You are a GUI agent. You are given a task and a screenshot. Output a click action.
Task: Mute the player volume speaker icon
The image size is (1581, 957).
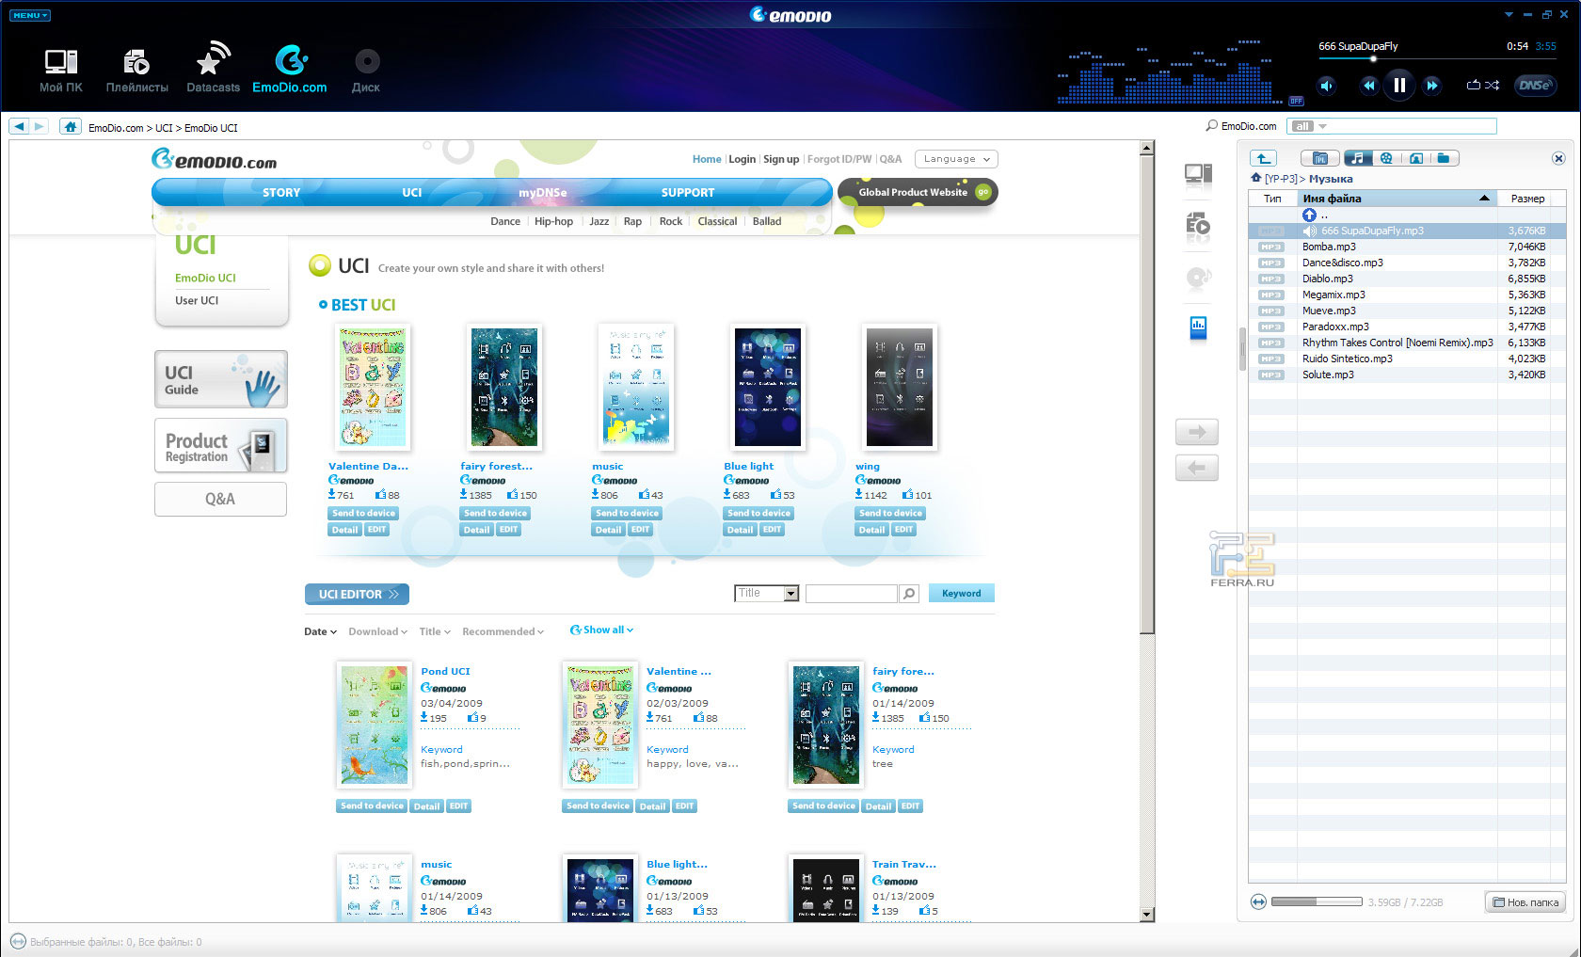pyautogui.click(x=1326, y=86)
